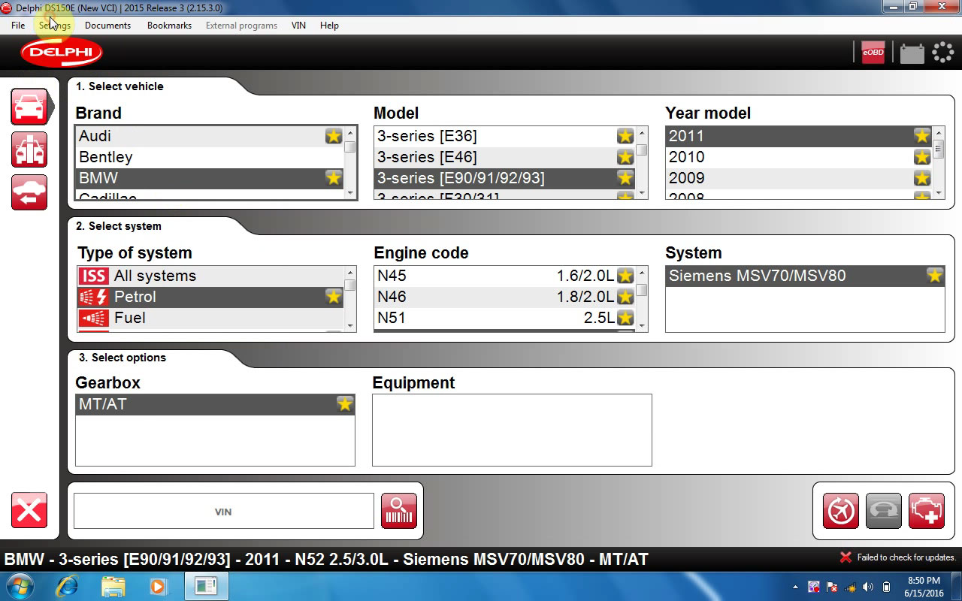962x601 pixels.
Task: Toggle favorite star on Siemens MSV70/MSV80
Action: tap(935, 276)
